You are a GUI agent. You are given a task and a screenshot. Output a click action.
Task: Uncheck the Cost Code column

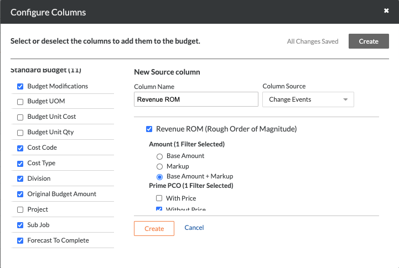tap(20, 148)
